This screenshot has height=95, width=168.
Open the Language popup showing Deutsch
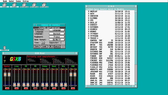57,34
